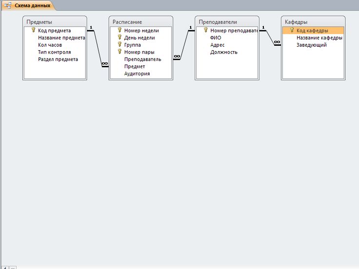This screenshot has height=269, width=359.
Task: Select field ФИО
Action: coord(227,38)
